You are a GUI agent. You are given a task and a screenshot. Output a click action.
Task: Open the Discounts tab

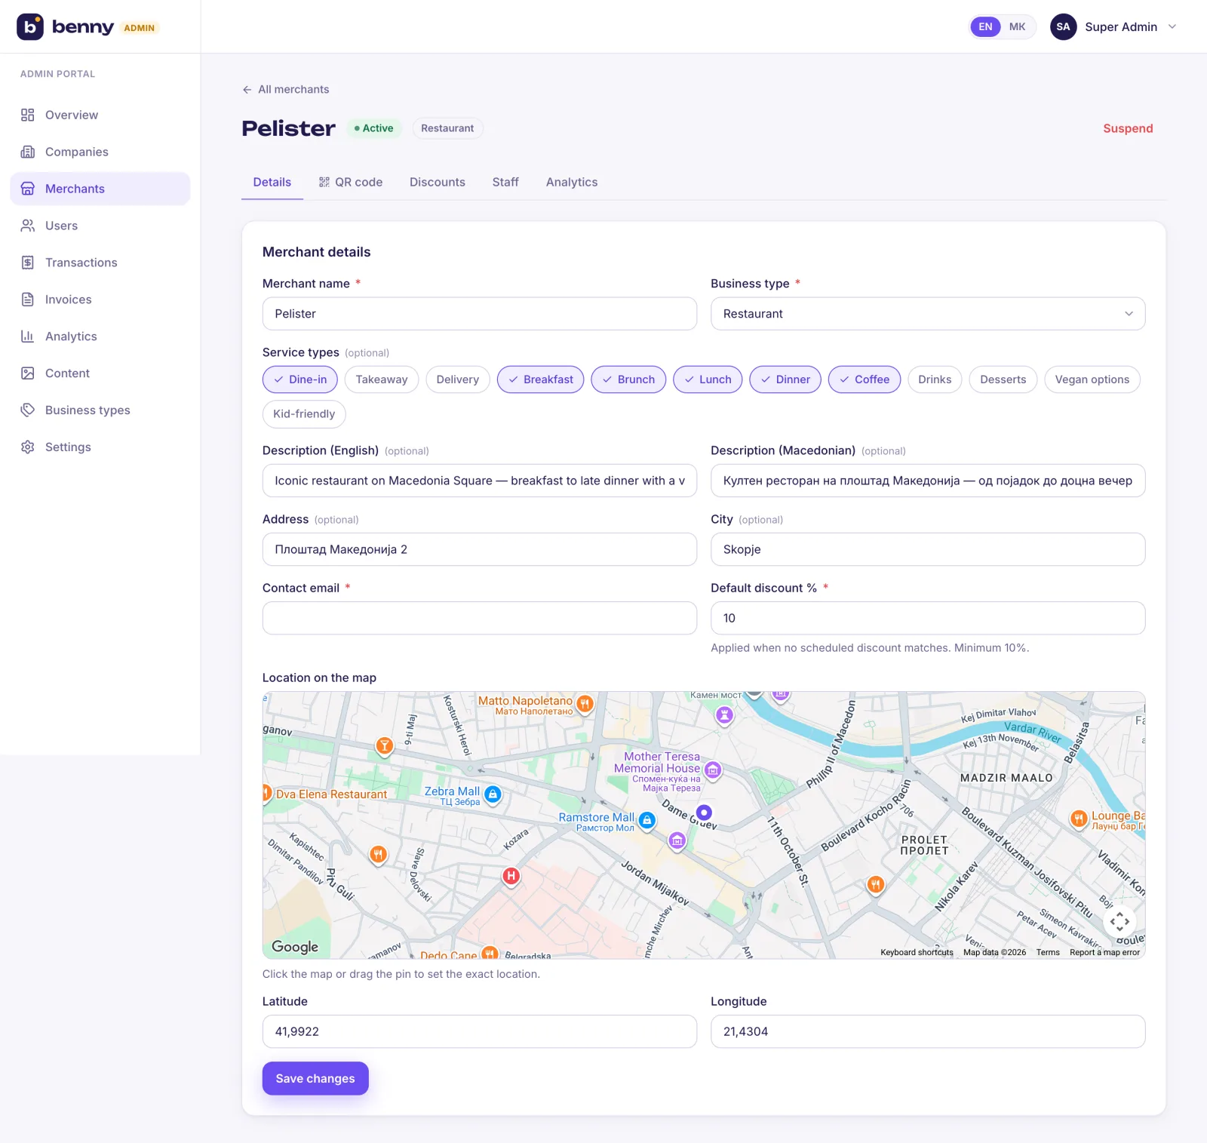[x=438, y=183]
